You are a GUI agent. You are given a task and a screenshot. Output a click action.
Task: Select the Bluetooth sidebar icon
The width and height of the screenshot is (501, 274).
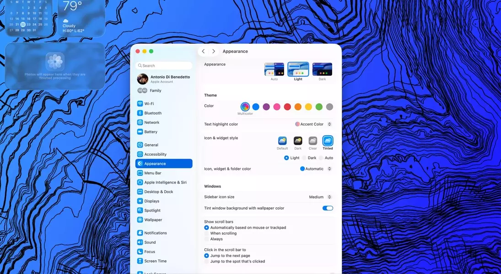[x=140, y=113]
